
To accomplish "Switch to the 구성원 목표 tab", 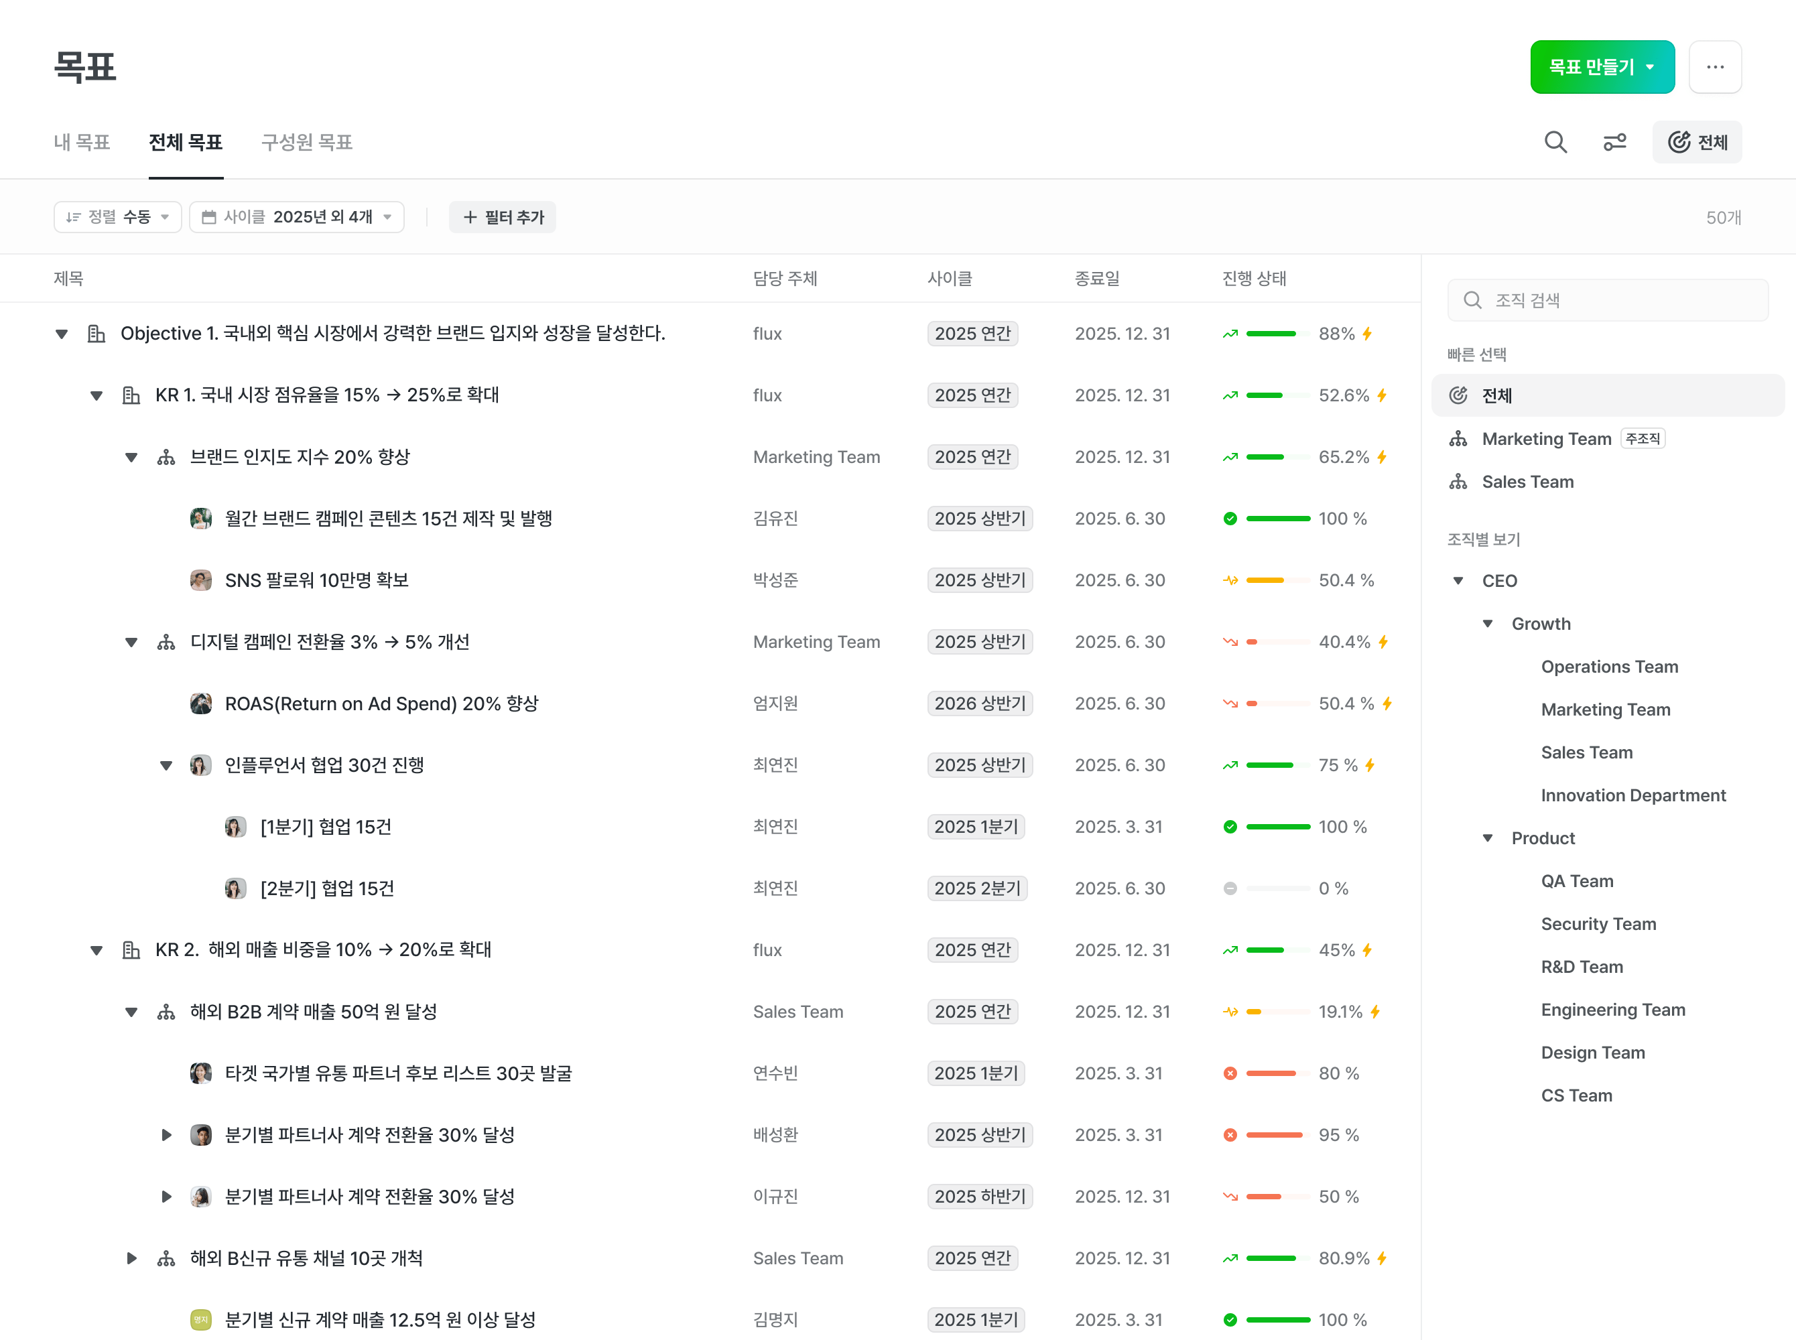I will pyautogui.click(x=307, y=142).
